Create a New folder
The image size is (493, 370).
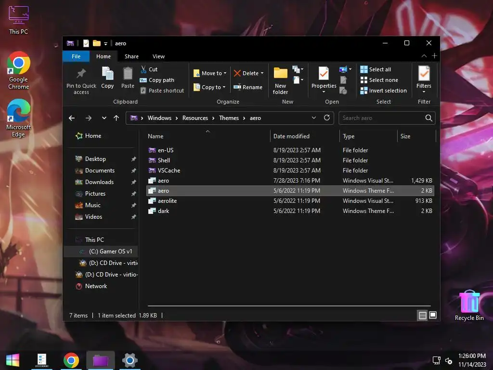coord(281,80)
